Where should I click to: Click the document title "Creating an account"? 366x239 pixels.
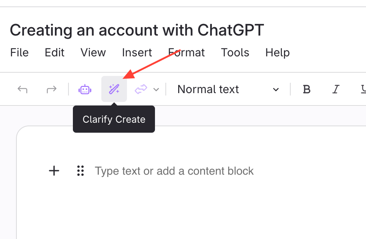137,30
